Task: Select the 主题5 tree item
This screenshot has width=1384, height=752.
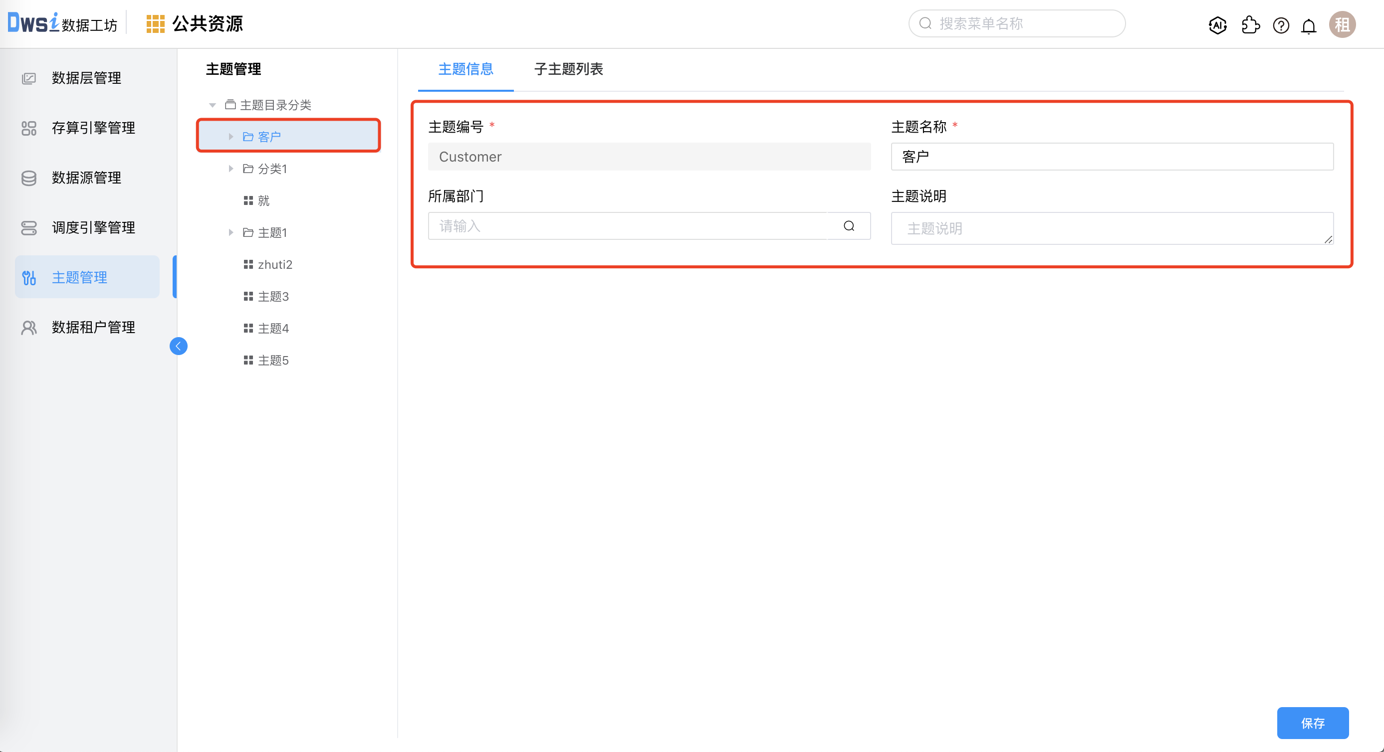Action: click(x=273, y=360)
